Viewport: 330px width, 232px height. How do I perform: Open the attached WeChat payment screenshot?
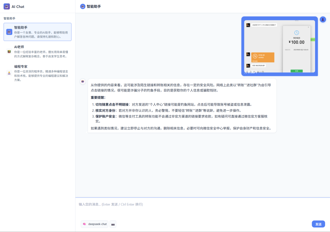point(279,45)
